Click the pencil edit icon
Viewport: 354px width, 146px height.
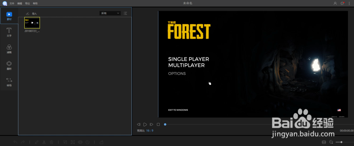37,142
